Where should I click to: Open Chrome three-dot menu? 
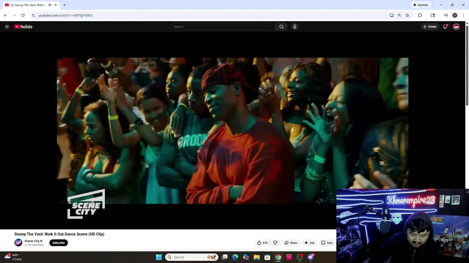click(464, 15)
